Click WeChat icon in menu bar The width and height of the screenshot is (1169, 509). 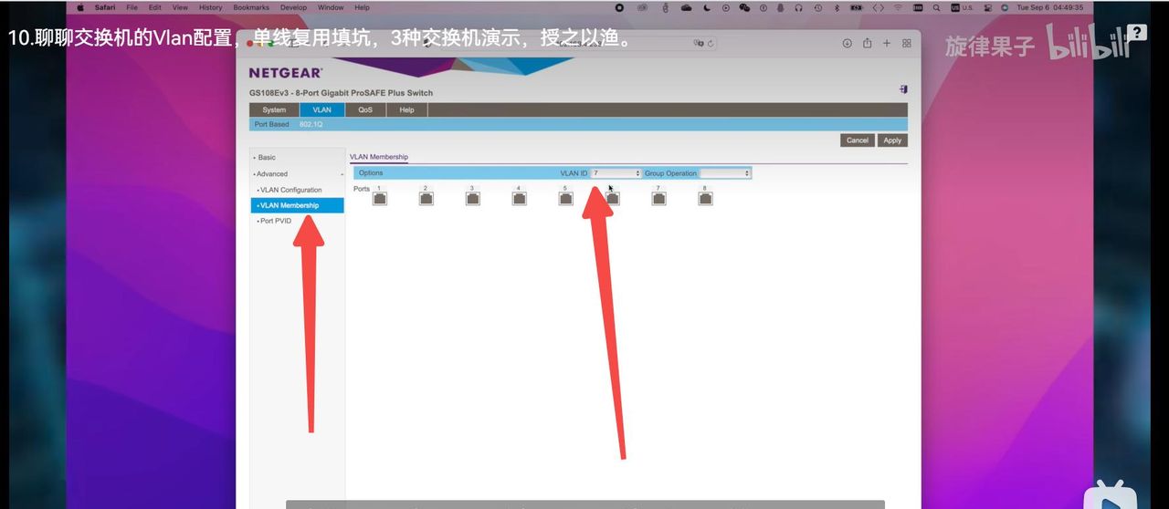click(x=744, y=7)
